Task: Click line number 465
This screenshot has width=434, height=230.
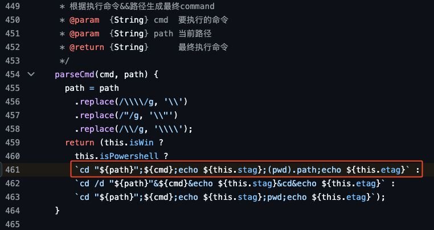Action: 11,224
